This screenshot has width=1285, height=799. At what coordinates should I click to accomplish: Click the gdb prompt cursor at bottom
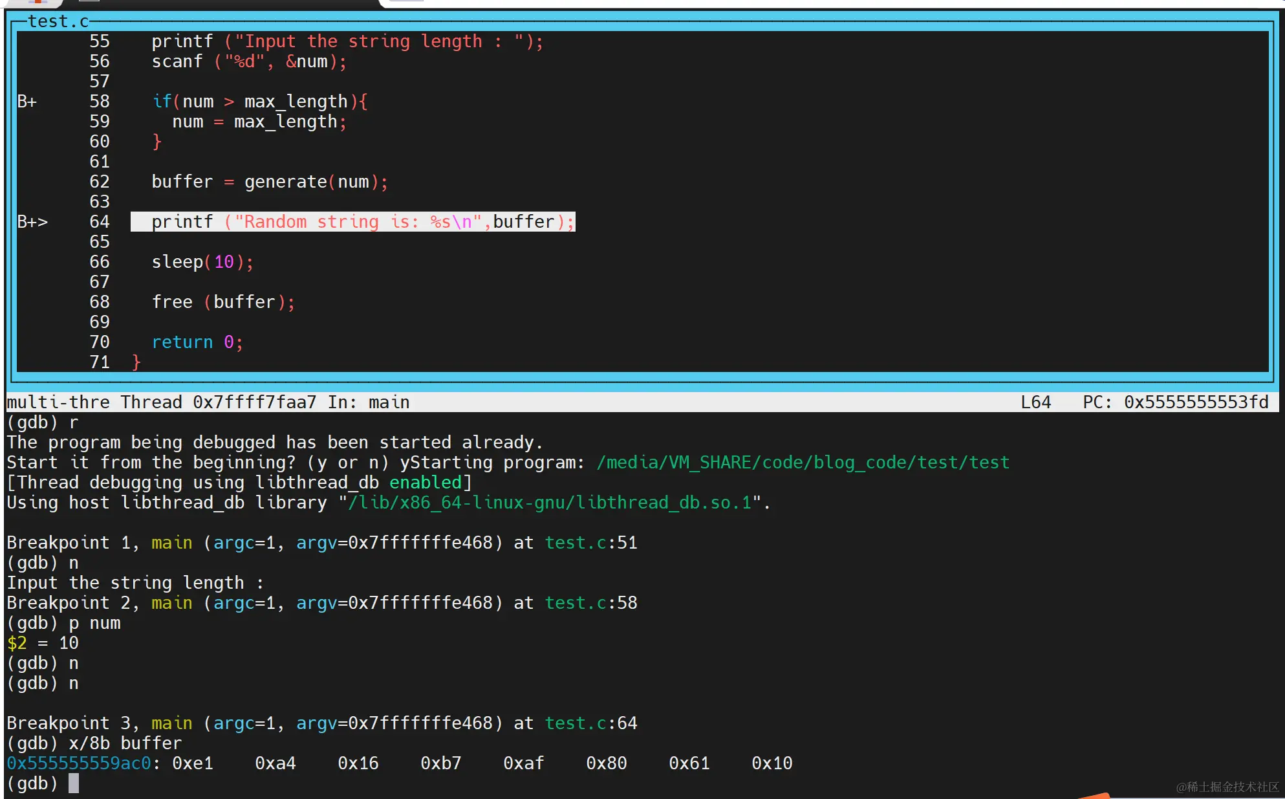click(74, 783)
